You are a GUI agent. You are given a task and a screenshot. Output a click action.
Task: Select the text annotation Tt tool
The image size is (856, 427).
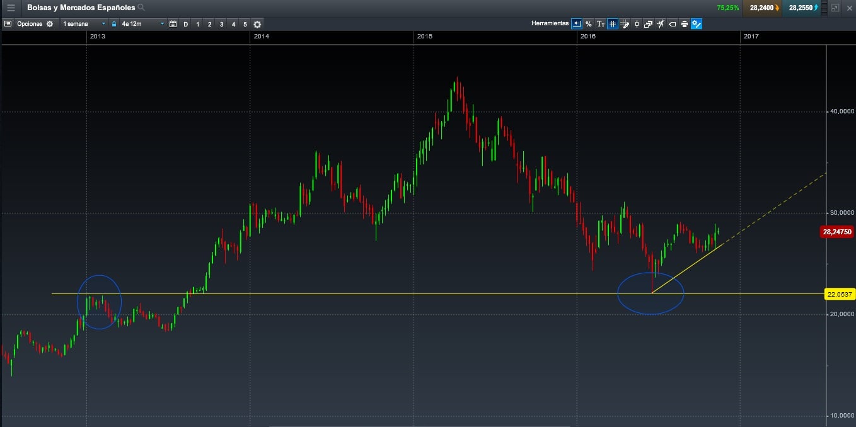pyautogui.click(x=601, y=24)
